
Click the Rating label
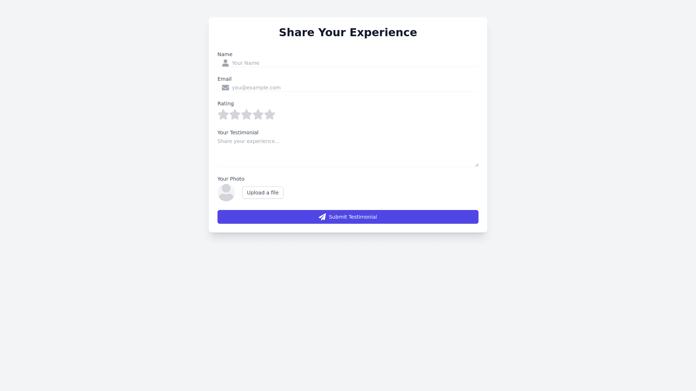click(x=225, y=104)
